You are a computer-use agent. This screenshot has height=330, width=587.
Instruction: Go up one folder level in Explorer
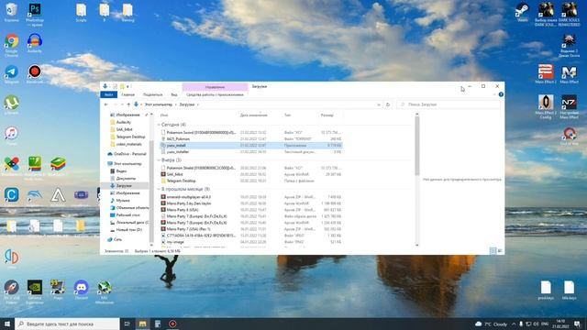coord(128,104)
